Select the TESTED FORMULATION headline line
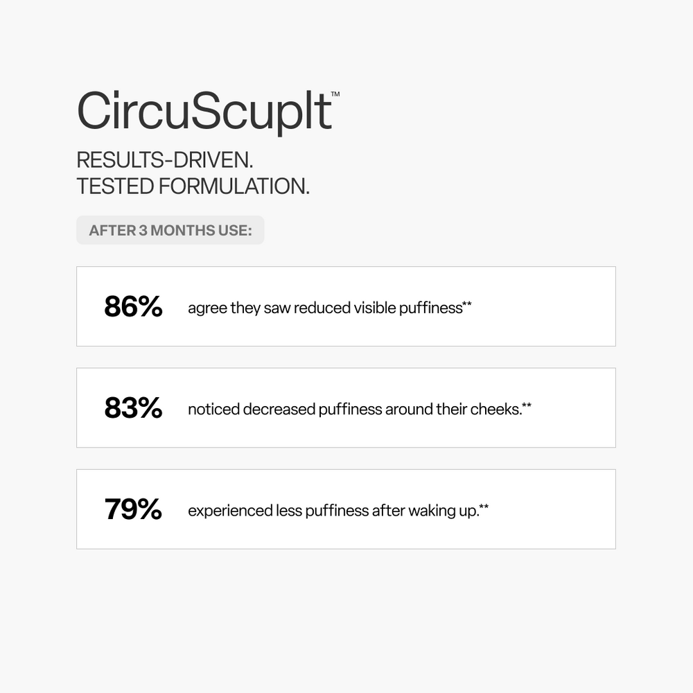 (193, 186)
